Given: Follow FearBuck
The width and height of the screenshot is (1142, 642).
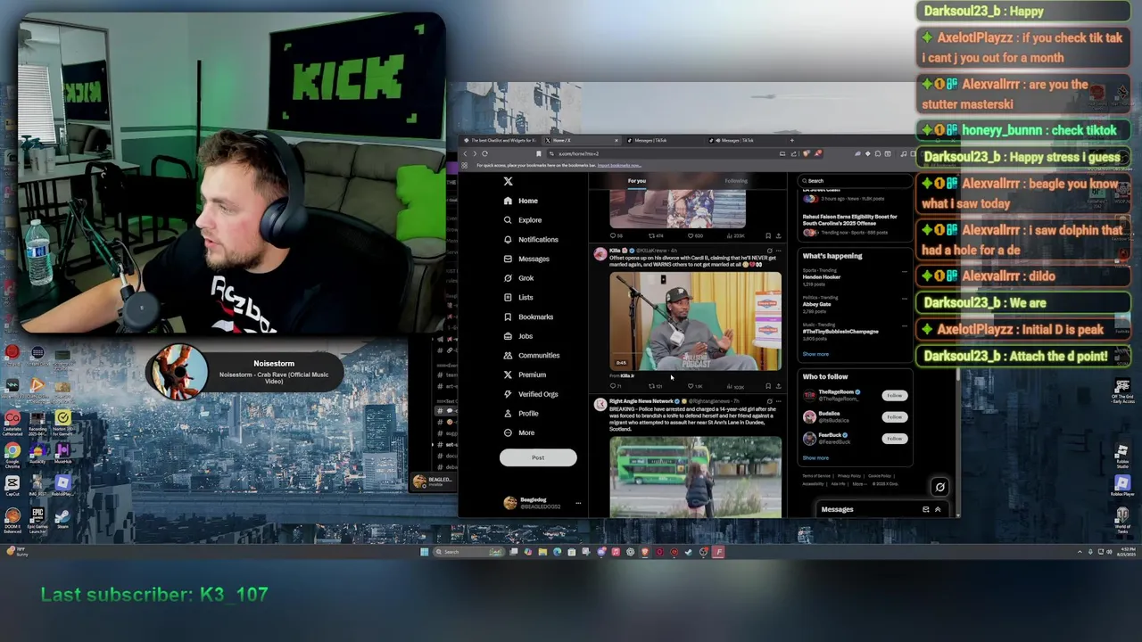Looking at the screenshot, I should pyautogui.click(x=895, y=438).
